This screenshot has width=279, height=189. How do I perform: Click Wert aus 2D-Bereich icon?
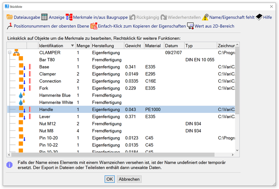point(190,26)
